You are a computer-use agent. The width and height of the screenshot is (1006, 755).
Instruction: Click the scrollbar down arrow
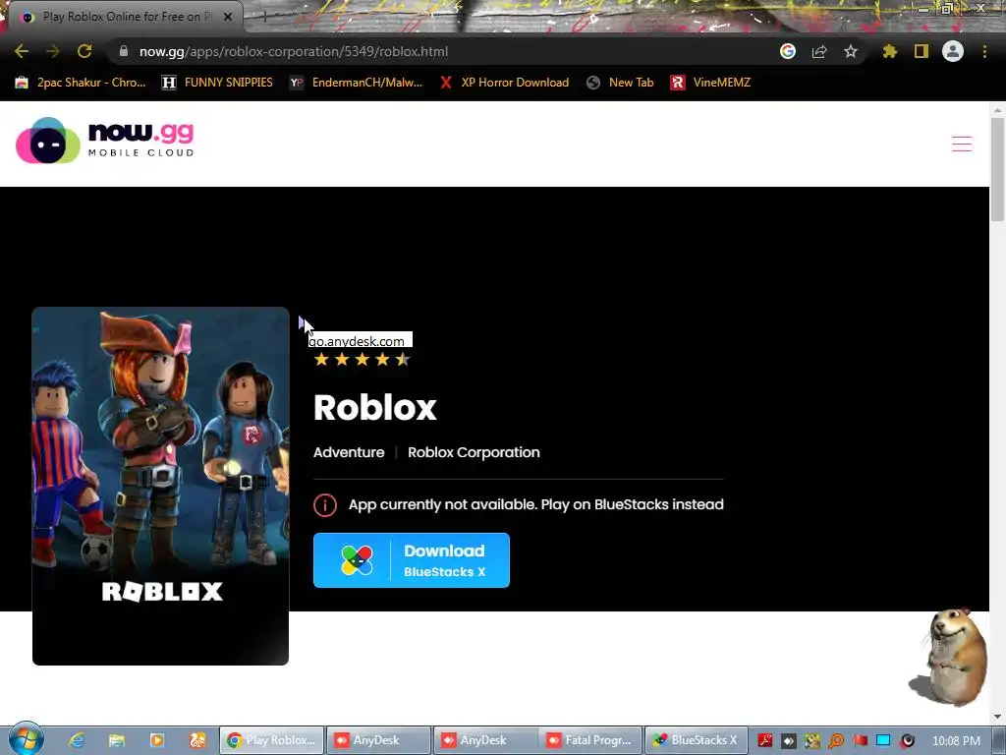click(998, 717)
